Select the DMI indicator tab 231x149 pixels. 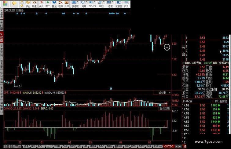[x=65, y=147]
